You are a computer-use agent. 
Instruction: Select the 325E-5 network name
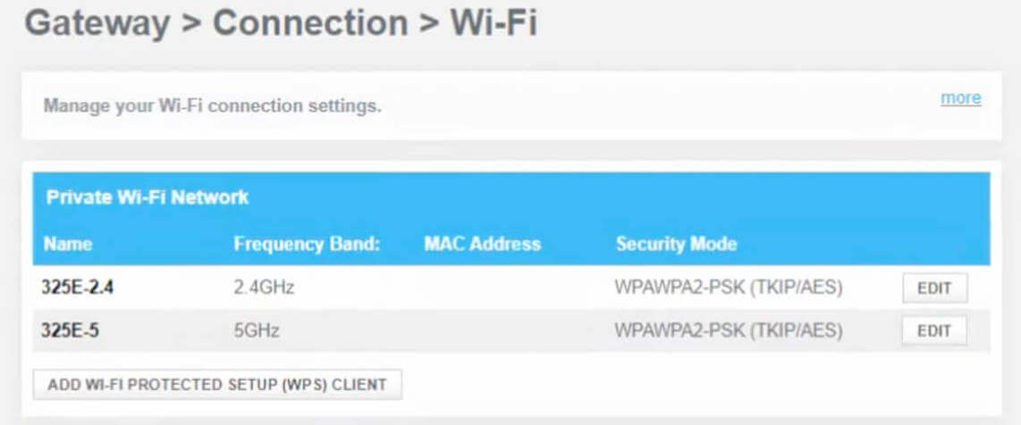(70, 331)
